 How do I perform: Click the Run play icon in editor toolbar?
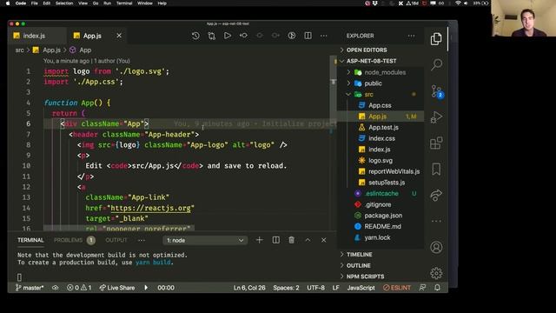[x=228, y=36]
